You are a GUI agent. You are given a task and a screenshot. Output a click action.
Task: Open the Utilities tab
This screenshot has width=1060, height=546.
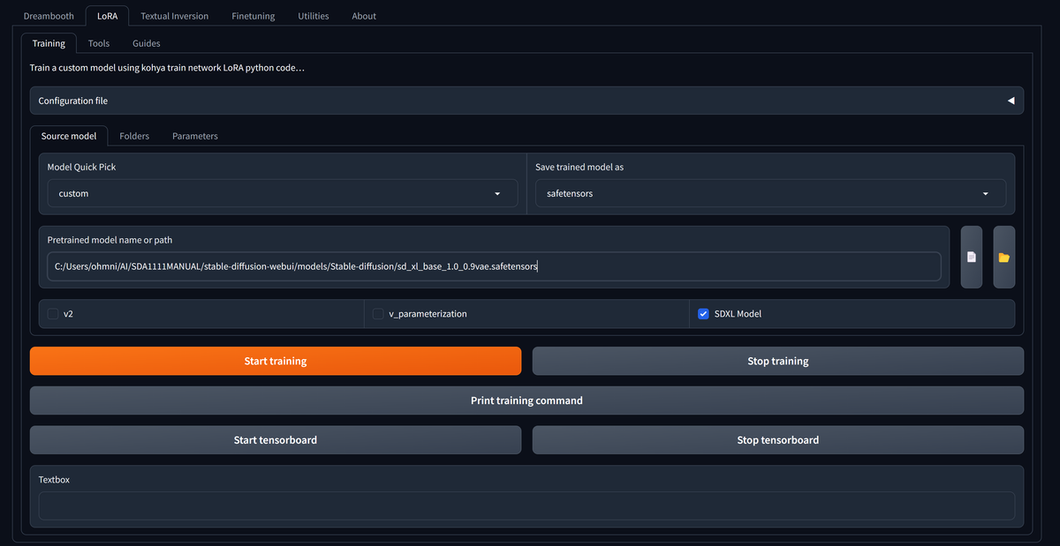coord(314,16)
